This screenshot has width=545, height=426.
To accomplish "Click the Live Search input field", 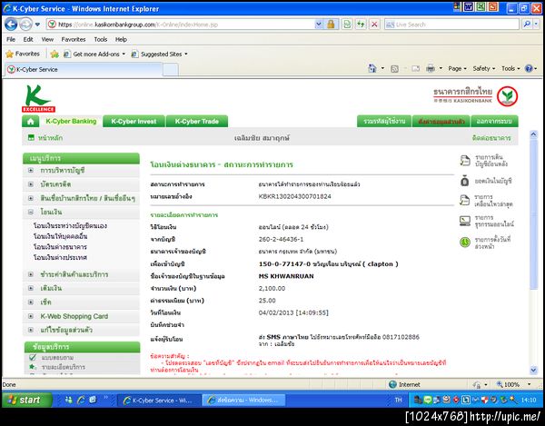I will tap(451, 25).
